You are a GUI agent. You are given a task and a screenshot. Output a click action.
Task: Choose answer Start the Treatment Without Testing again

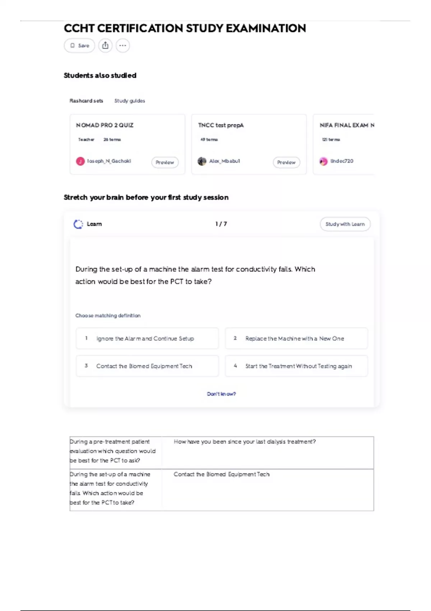tap(296, 366)
